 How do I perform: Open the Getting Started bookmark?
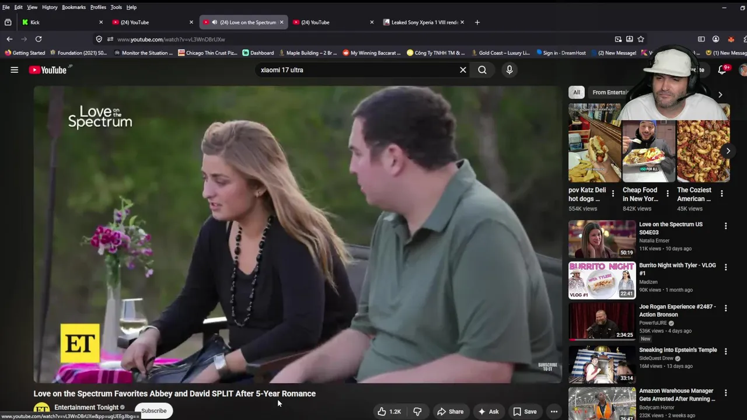(25, 52)
